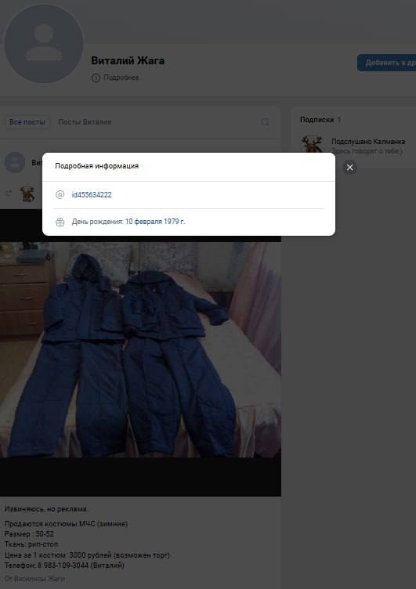
Task: Open the wall posts search magnifier icon
Action: point(266,121)
